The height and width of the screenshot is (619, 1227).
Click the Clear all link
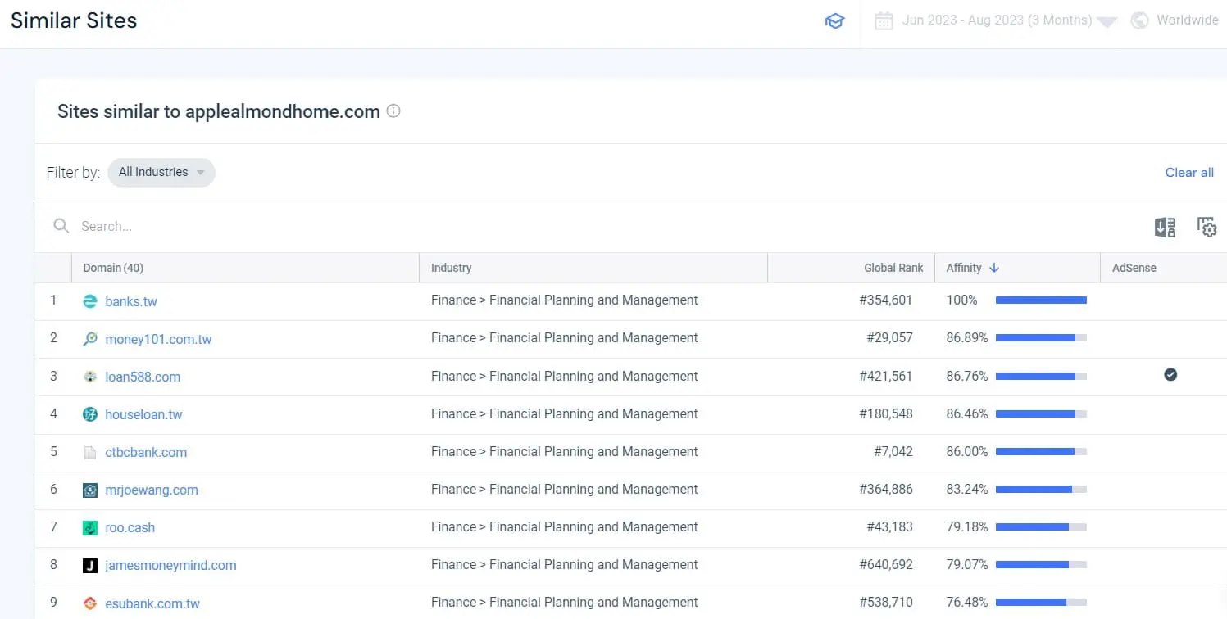click(1189, 172)
